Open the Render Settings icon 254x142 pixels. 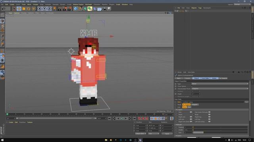pyautogui.click(x=70, y=9)
